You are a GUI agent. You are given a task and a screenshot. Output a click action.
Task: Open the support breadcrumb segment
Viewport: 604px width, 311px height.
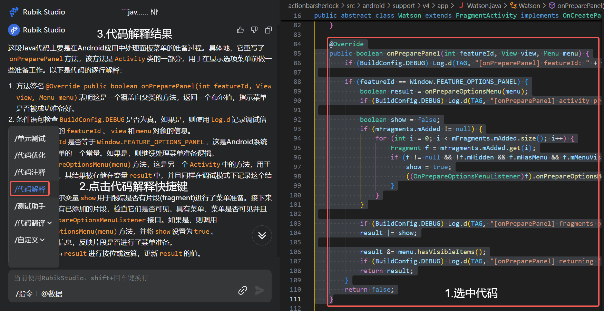[404, 6]
